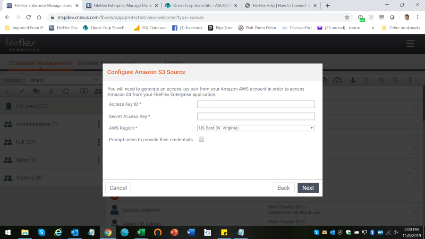The width and height of the screenshot is (425, 239).
Task: Switch to second FileFlex Enterprise Manage Users tab
Action: point(122,5)
